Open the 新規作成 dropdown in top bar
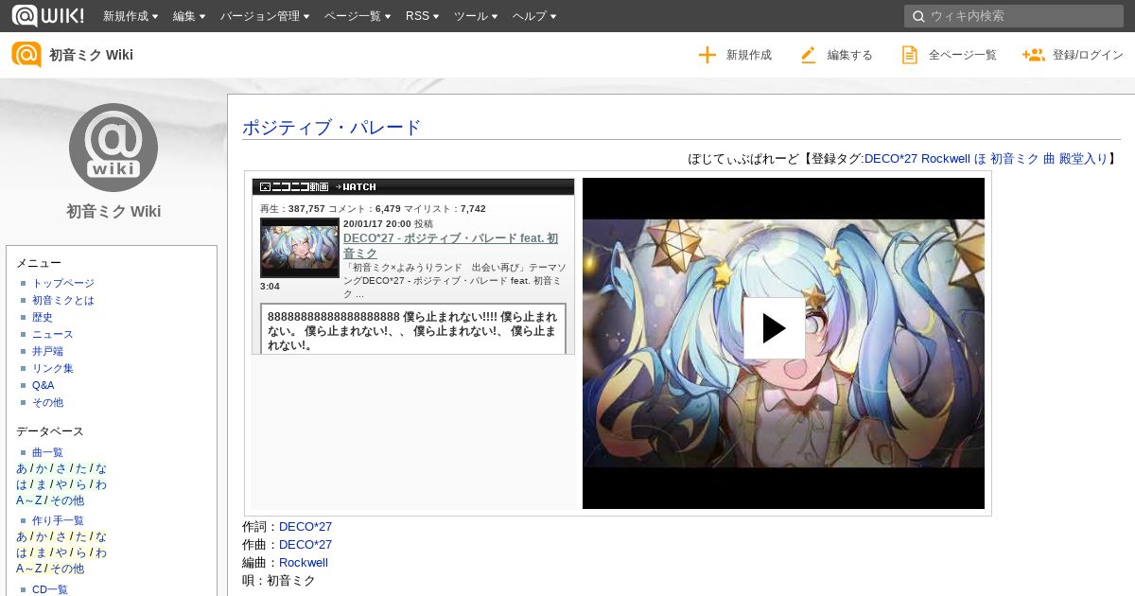1135x596 pixels. 131,16
